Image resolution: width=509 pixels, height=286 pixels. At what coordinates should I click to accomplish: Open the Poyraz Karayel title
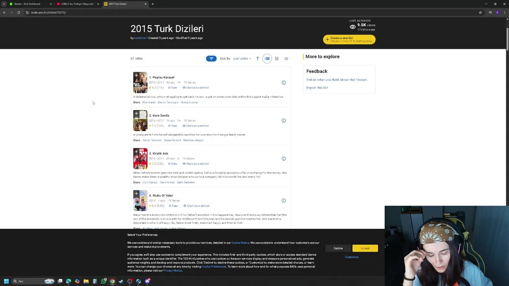point(161,77)
